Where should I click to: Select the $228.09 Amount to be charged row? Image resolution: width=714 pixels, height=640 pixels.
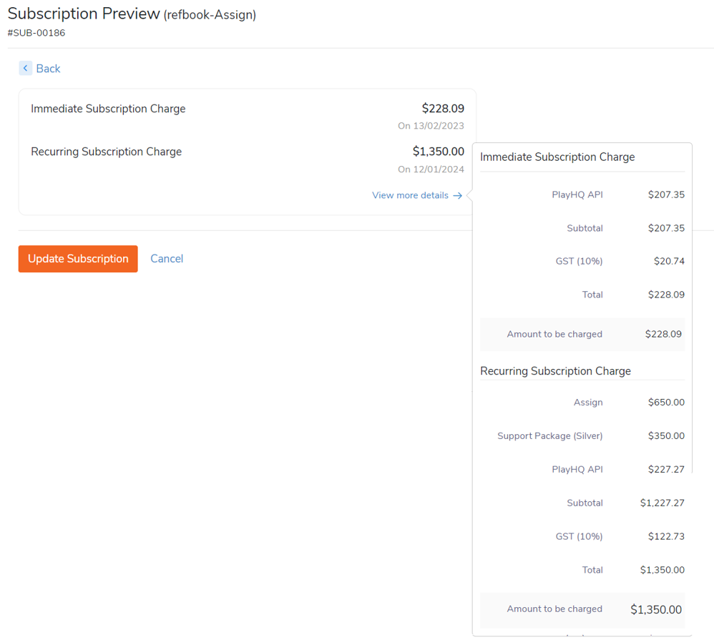(582, 335)
